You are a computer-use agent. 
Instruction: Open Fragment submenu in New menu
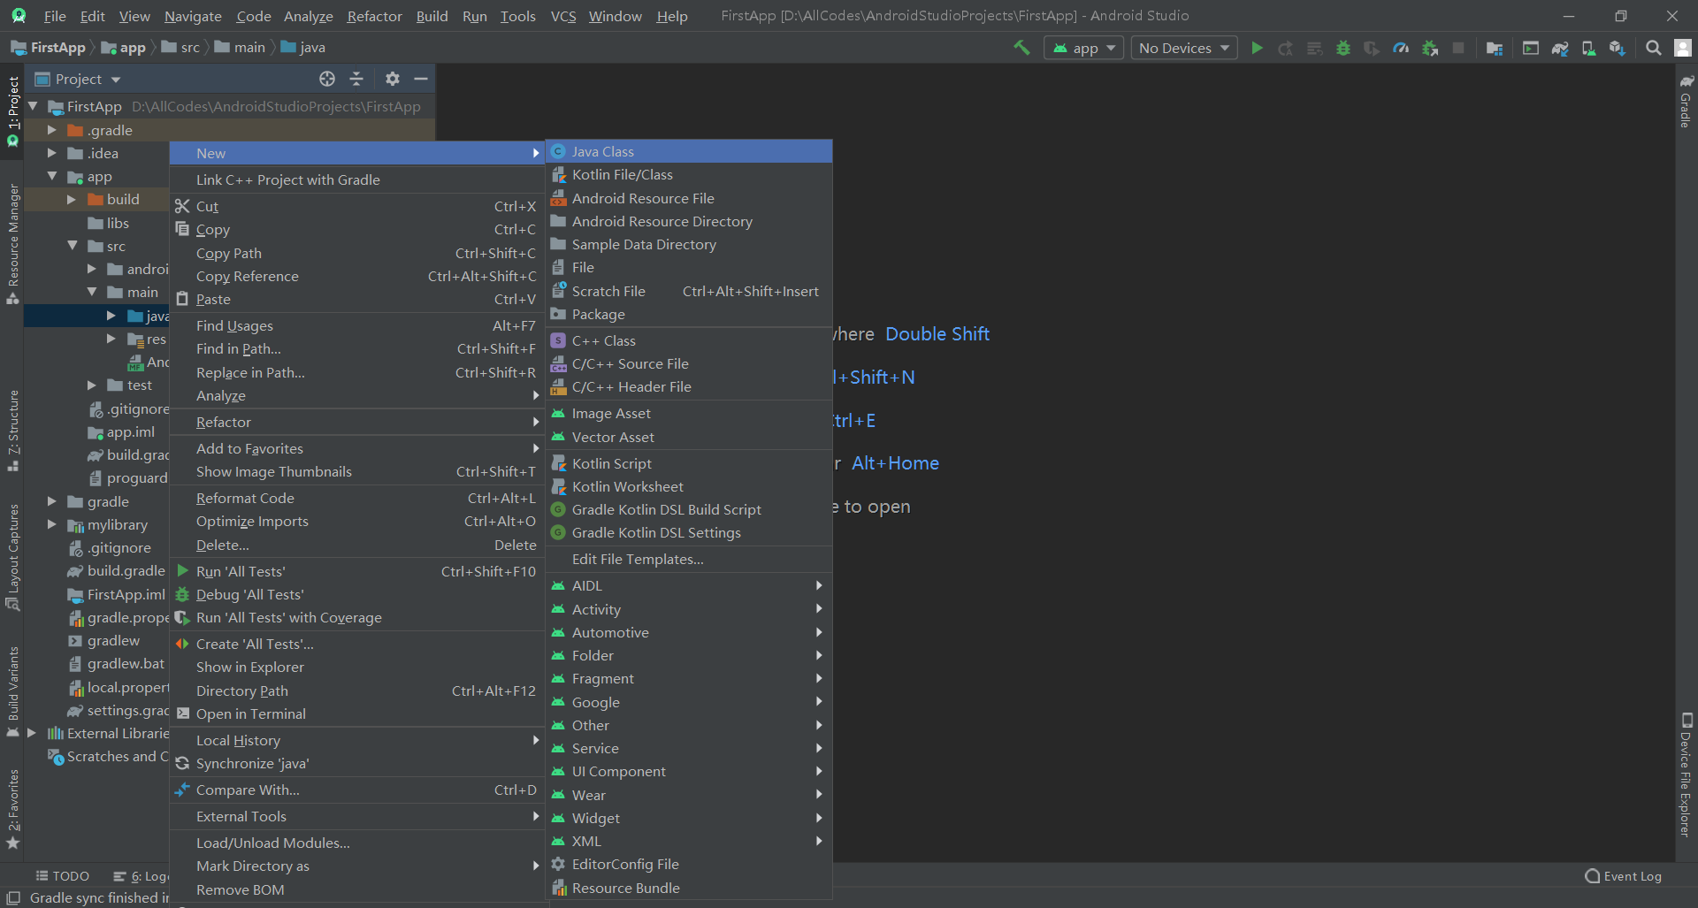(x=689, y=678)
